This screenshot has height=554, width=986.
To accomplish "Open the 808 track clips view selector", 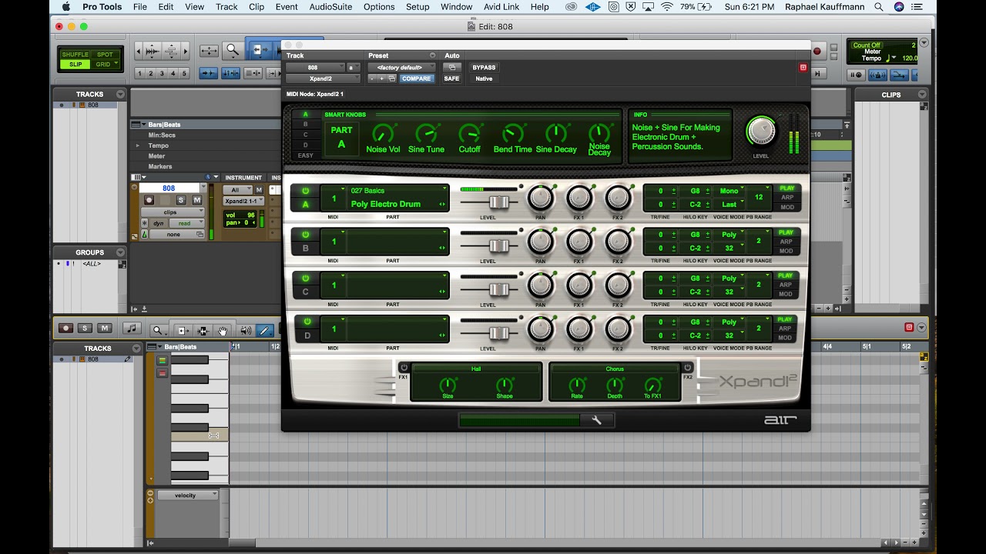I will click(x=173, y=212).
